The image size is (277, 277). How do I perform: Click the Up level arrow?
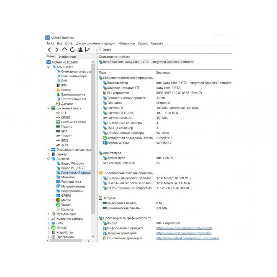pyautogui.click(x=65, y=49)
